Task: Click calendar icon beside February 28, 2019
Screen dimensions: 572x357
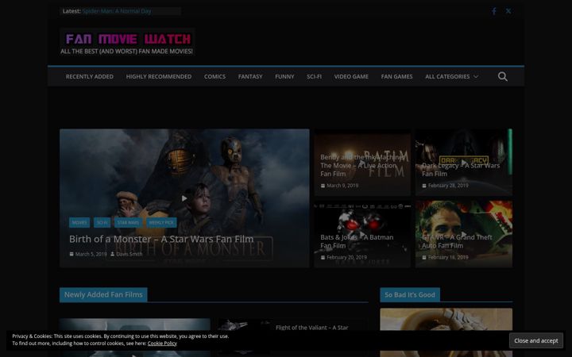Action: click(x=424, y=186)
